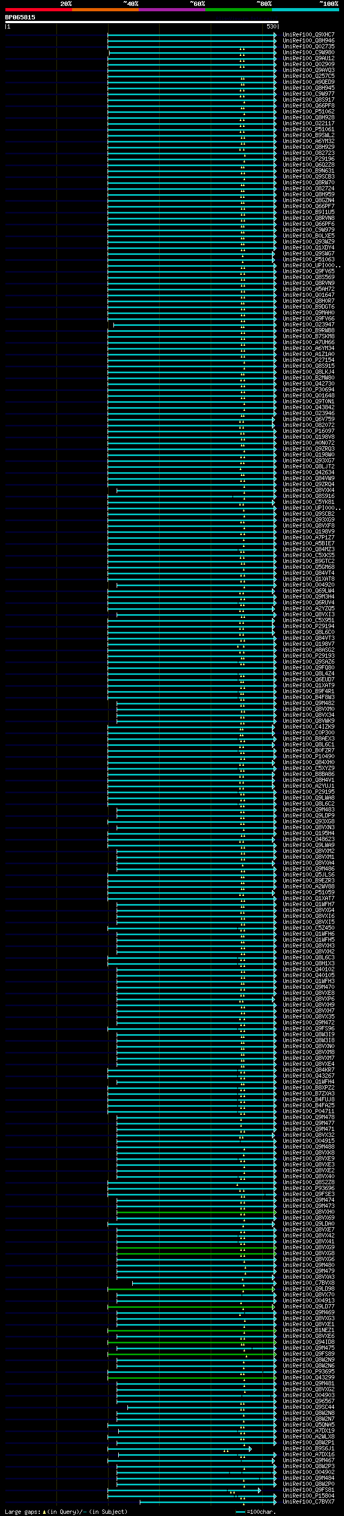
Task: Click the alignment bar of UniRef100_C7BVX7
Action: (208, 1501)
